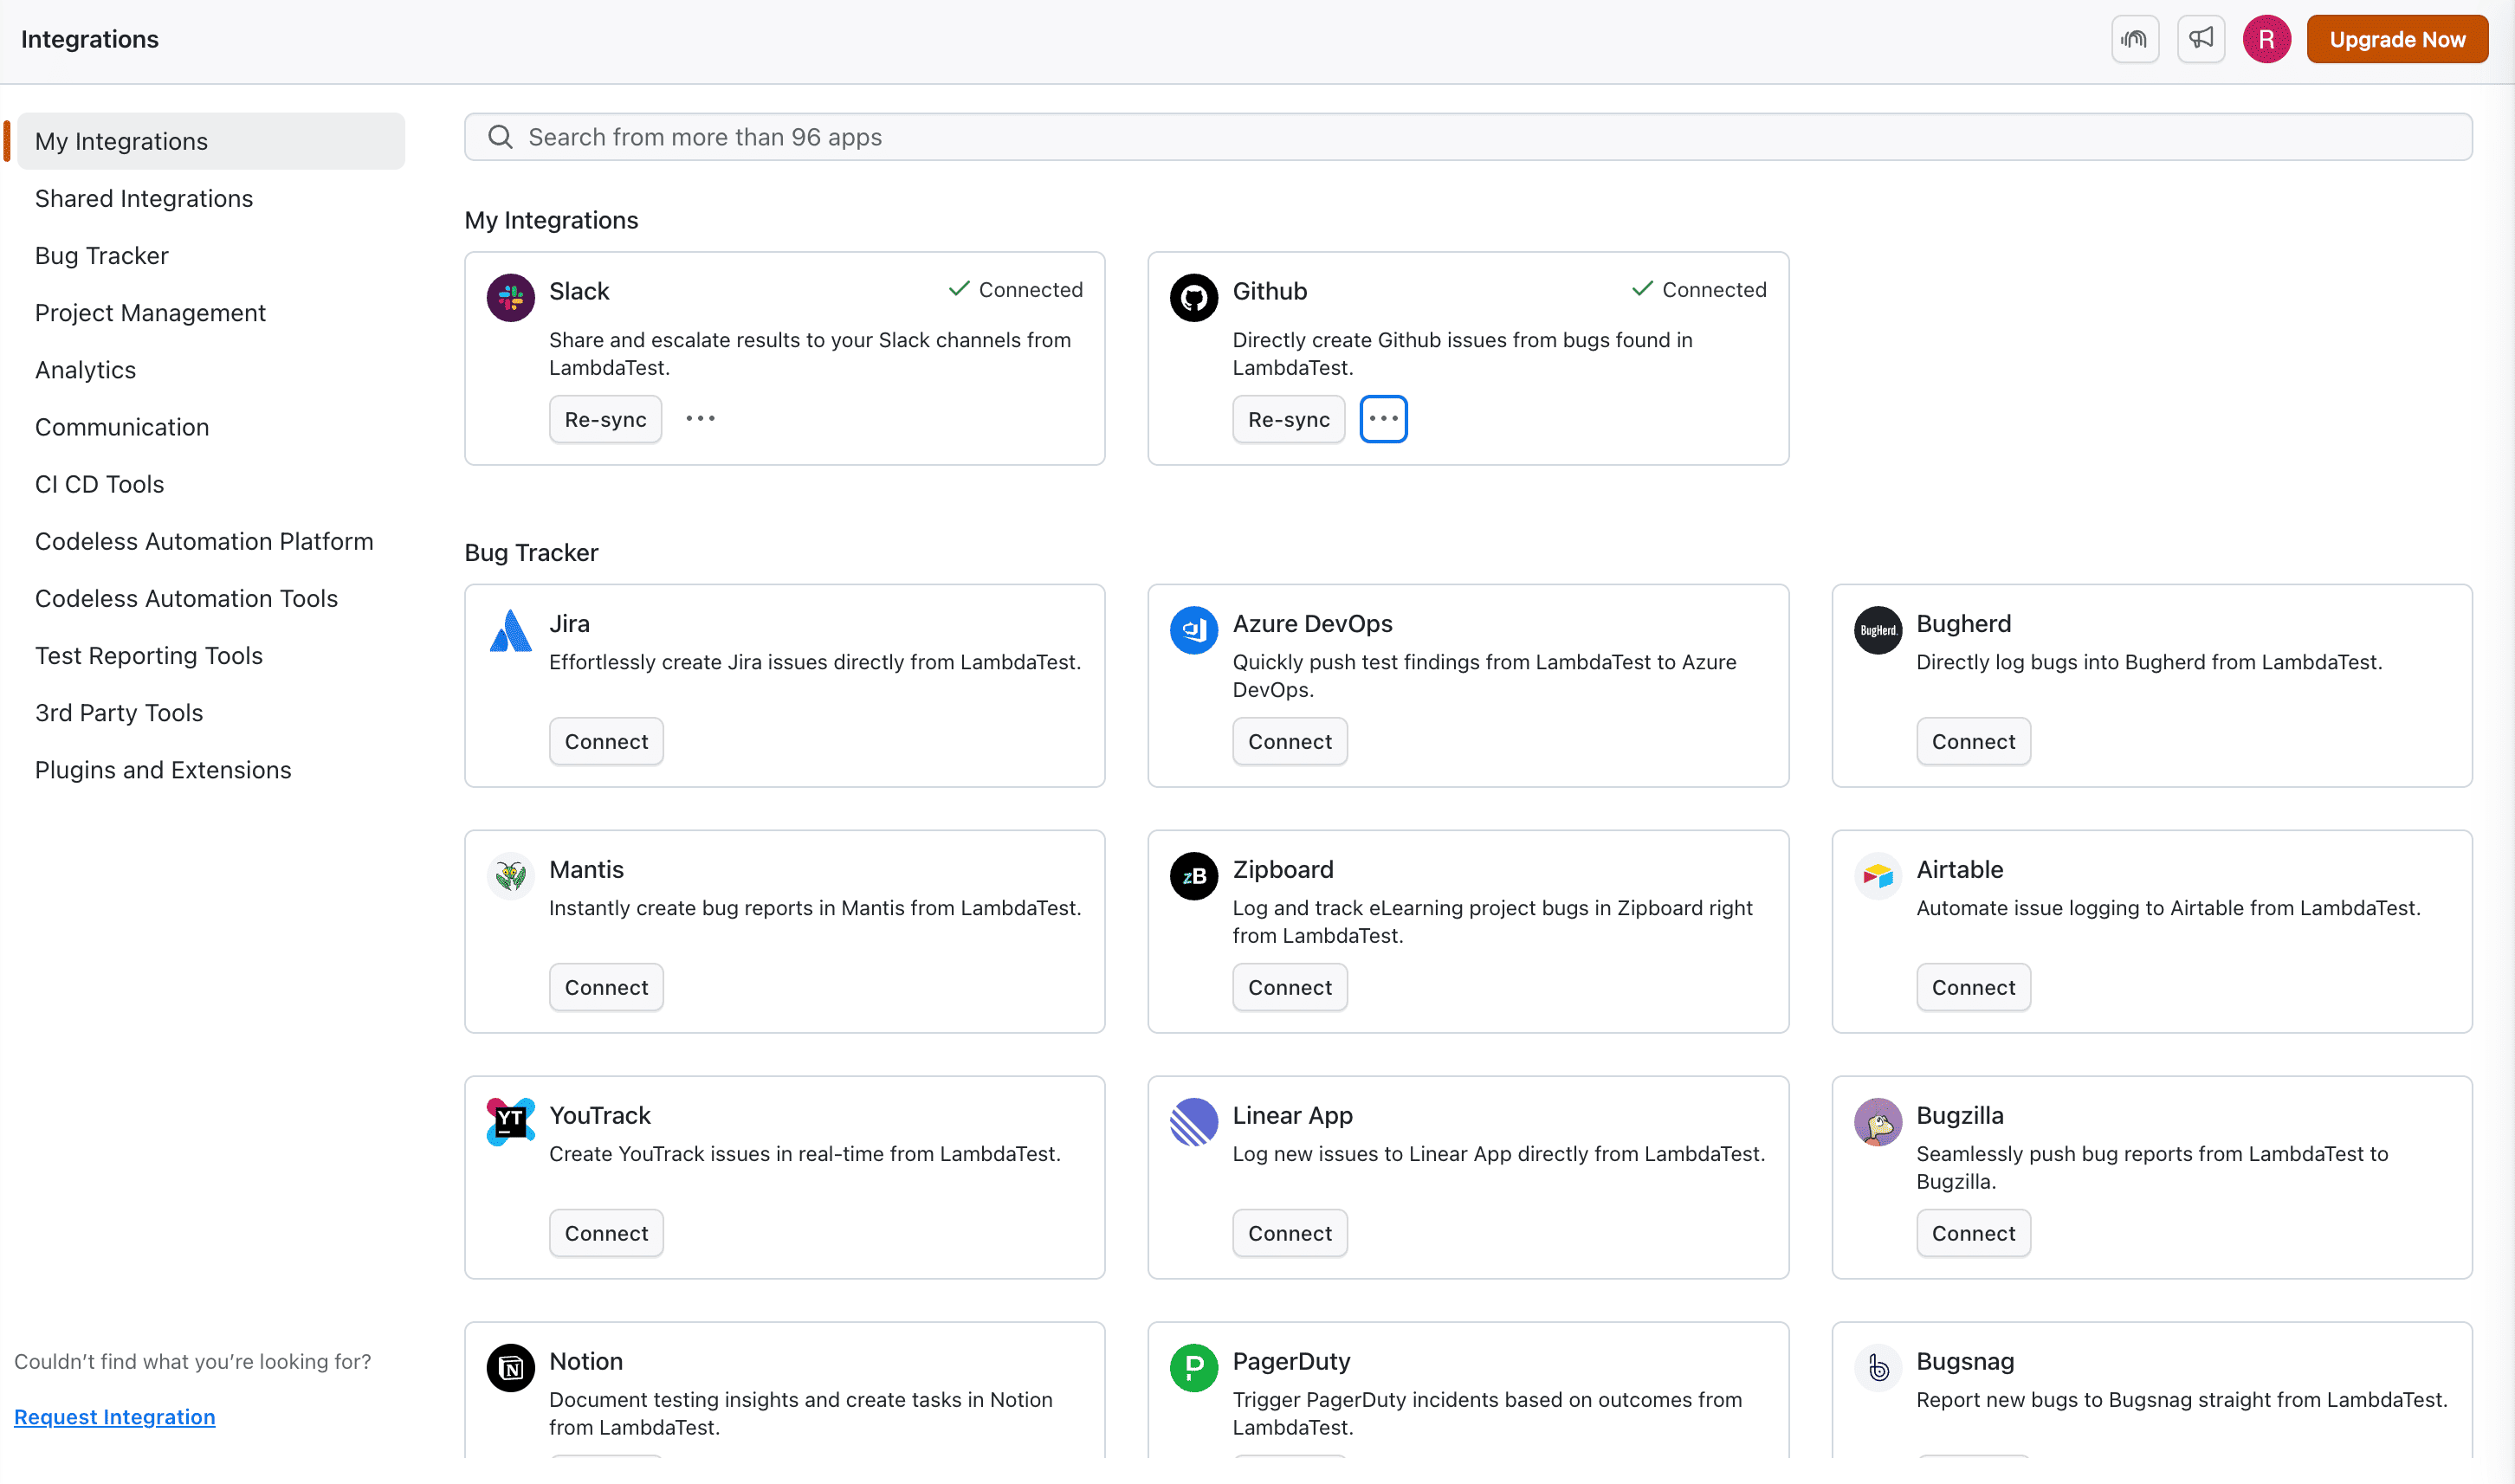2515x1484 pixels.
Task: Go to Shared Integrations section
Action: point(144,199)
